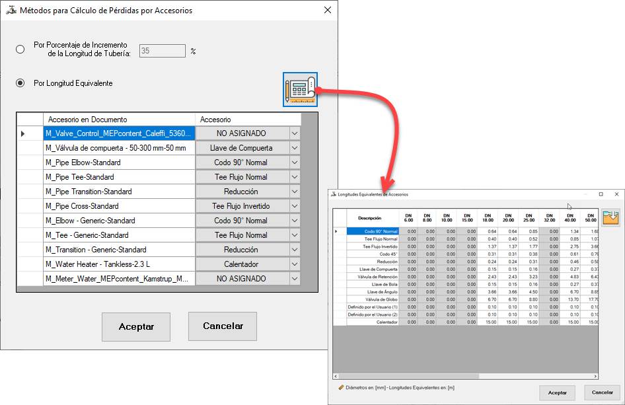
Task: Select M_Elbow - Generic-Standard cell
Action: click(119, 221)
